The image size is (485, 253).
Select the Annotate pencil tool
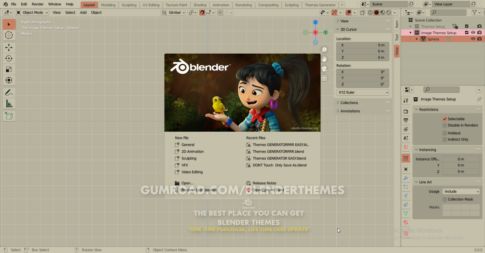[9, 93]
